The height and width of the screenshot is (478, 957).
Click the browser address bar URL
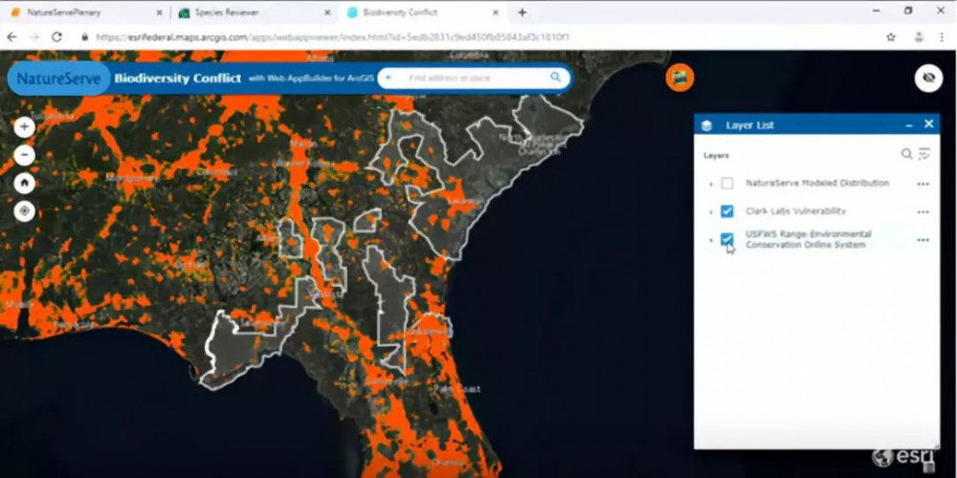[x=333, y=37]
